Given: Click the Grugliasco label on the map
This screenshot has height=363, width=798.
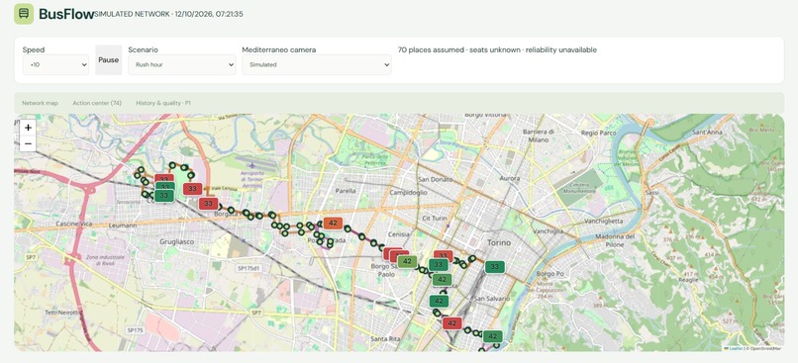Looking at the screenshot, I should 176,242.
